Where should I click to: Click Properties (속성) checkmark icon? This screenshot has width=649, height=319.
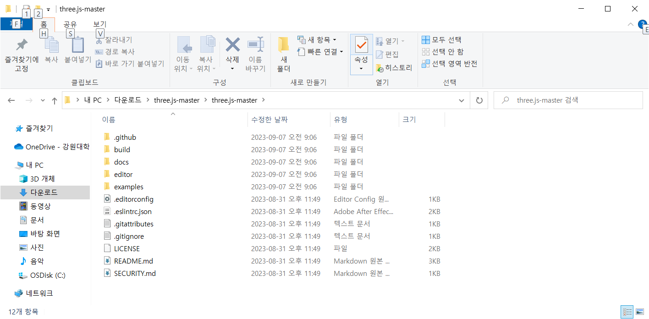[361, 45]
